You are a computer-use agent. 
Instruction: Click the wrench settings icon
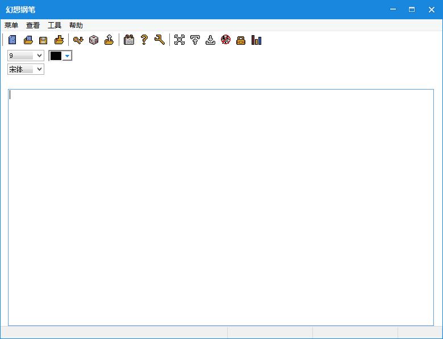[x=160, y=40]
